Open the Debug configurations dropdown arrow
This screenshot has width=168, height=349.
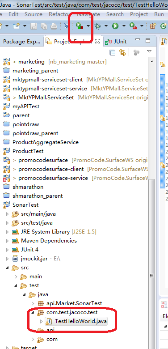point(106,26)
